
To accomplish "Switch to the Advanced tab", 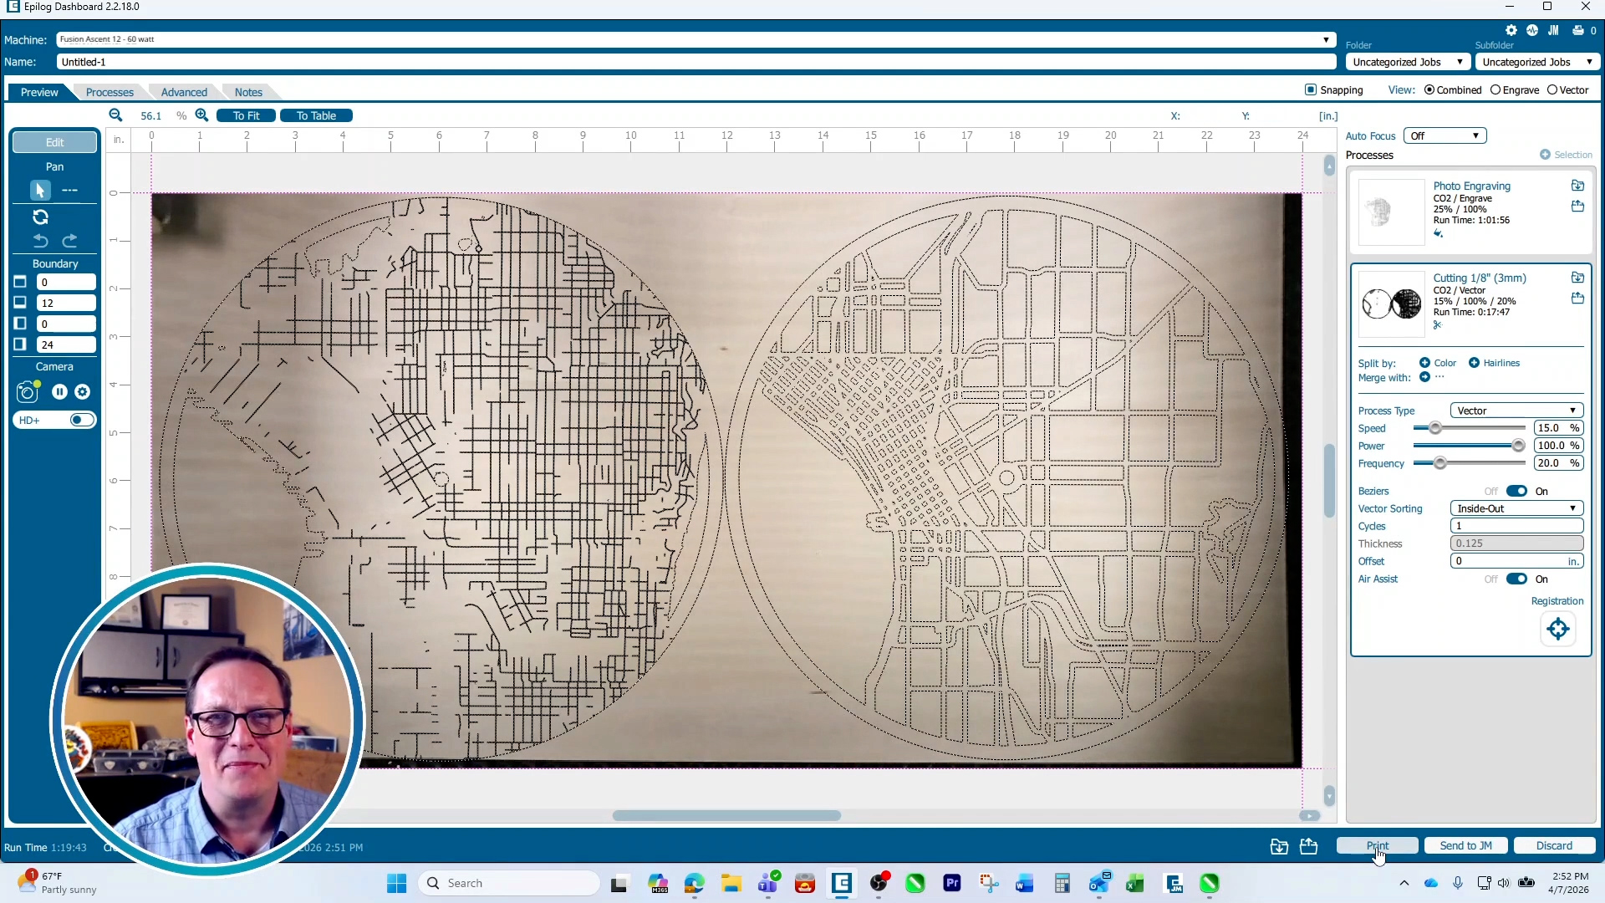I will (x=184, y=92).
